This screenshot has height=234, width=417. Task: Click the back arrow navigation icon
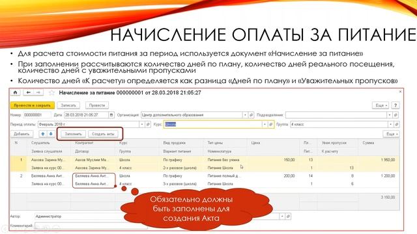(28, 92)
